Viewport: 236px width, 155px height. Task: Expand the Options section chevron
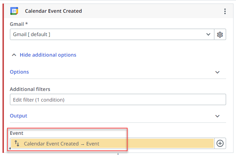click(x=218, y=72)
